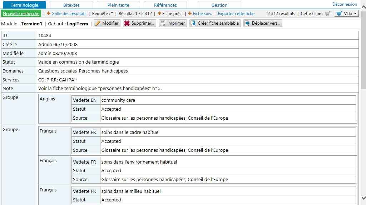Open the Plein texte tab
The image size is (366, 205).
pyautogui.click(x=118, y=5)
